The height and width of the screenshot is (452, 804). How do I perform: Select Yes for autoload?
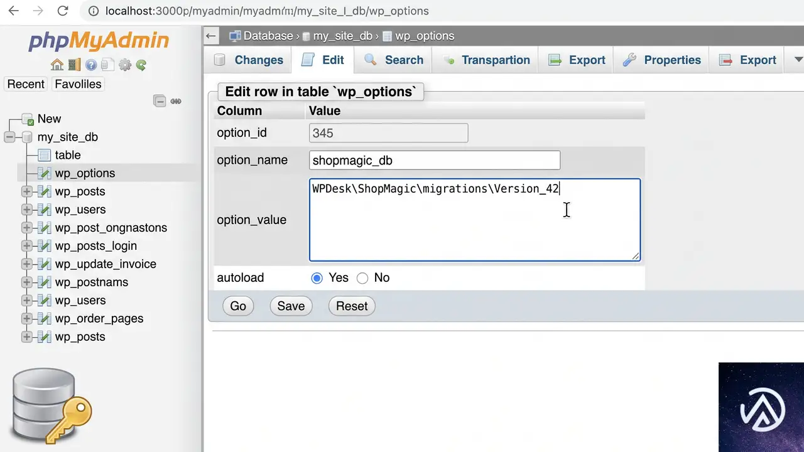[x=317, y=278]
